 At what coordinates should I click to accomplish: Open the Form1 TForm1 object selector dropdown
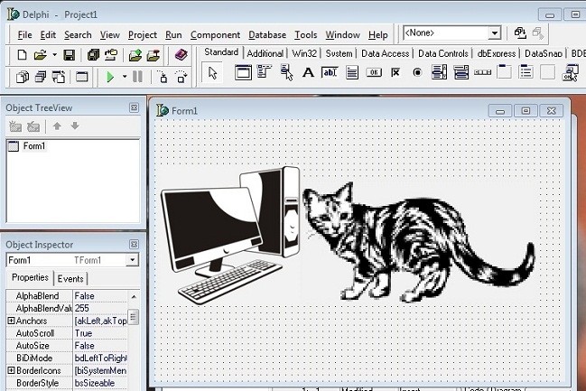[133, 260]
